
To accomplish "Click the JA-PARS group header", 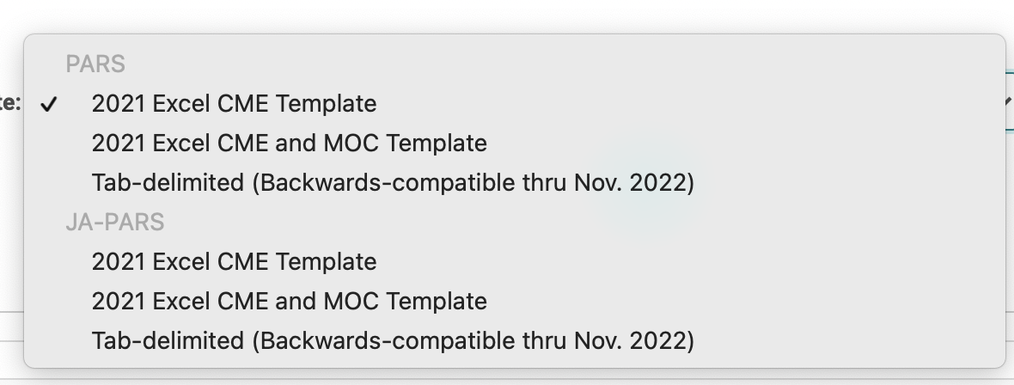I will [114, 223].
